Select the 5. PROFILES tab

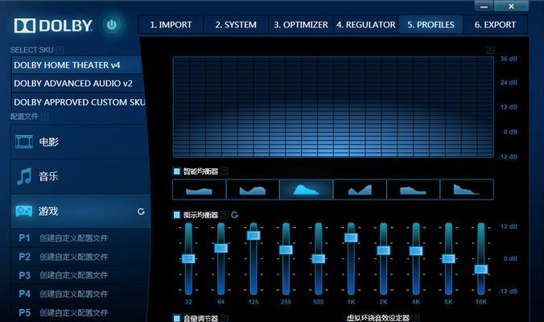pos(431,25)
